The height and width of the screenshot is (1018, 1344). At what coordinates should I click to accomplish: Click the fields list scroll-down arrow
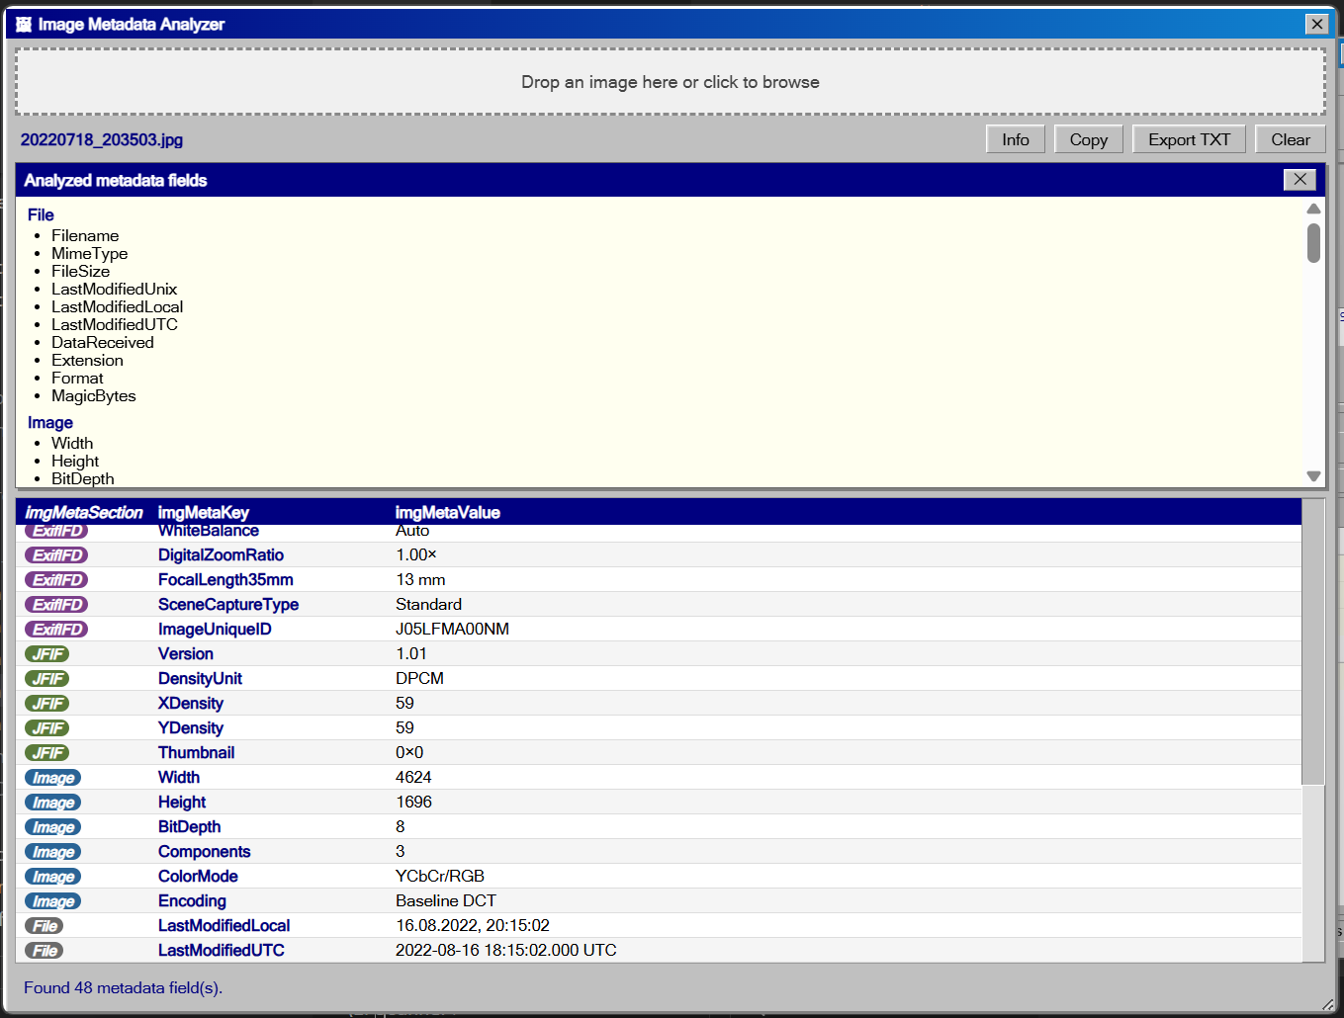[x=1313, y=476]
